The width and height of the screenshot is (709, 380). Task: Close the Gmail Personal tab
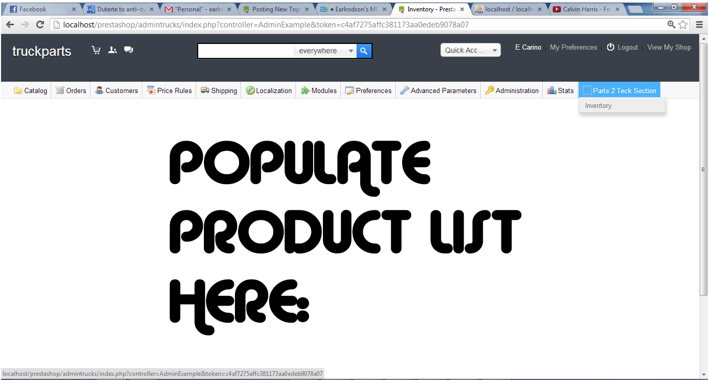229,9
